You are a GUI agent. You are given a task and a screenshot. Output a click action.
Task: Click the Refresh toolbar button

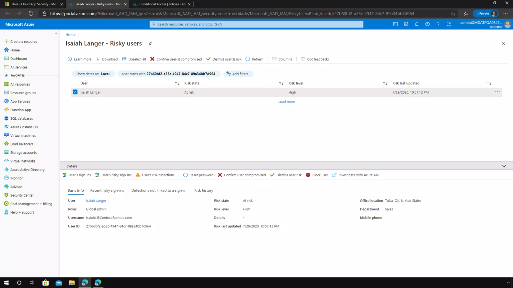(x=254, y=59)
